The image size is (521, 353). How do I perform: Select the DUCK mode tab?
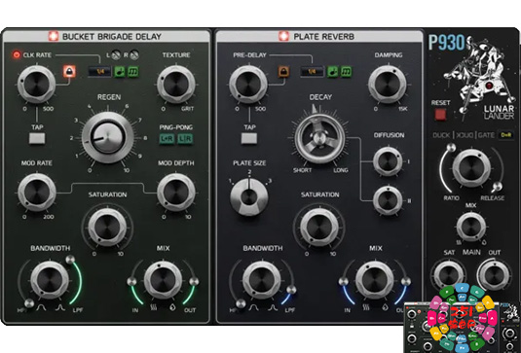[x=441, y=135]
